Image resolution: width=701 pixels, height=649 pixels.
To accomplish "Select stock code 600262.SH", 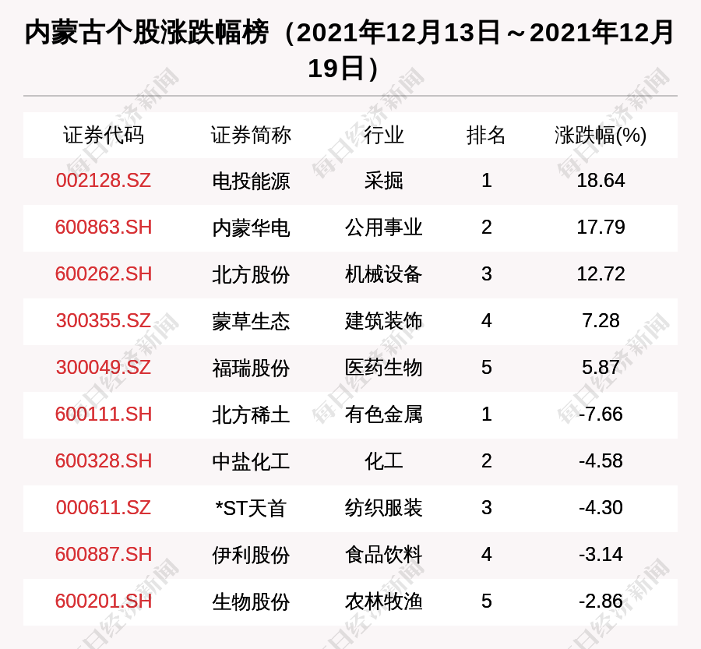I will pos(104,274).
